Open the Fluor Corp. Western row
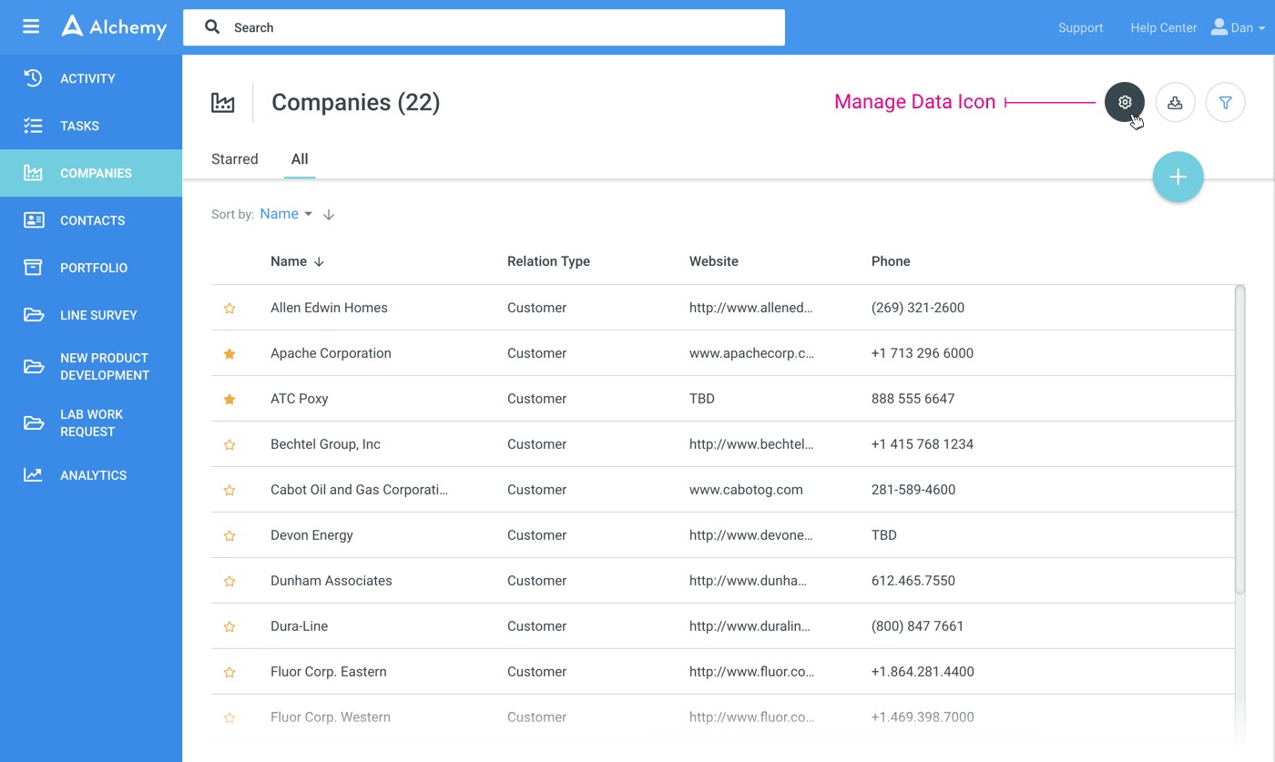This screenshot has height=762, width=1275. [723, 717]
